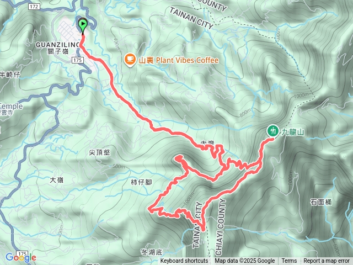353x265 pixels.
Task: Click the route 172 road shield
Action: pos(34,7)
